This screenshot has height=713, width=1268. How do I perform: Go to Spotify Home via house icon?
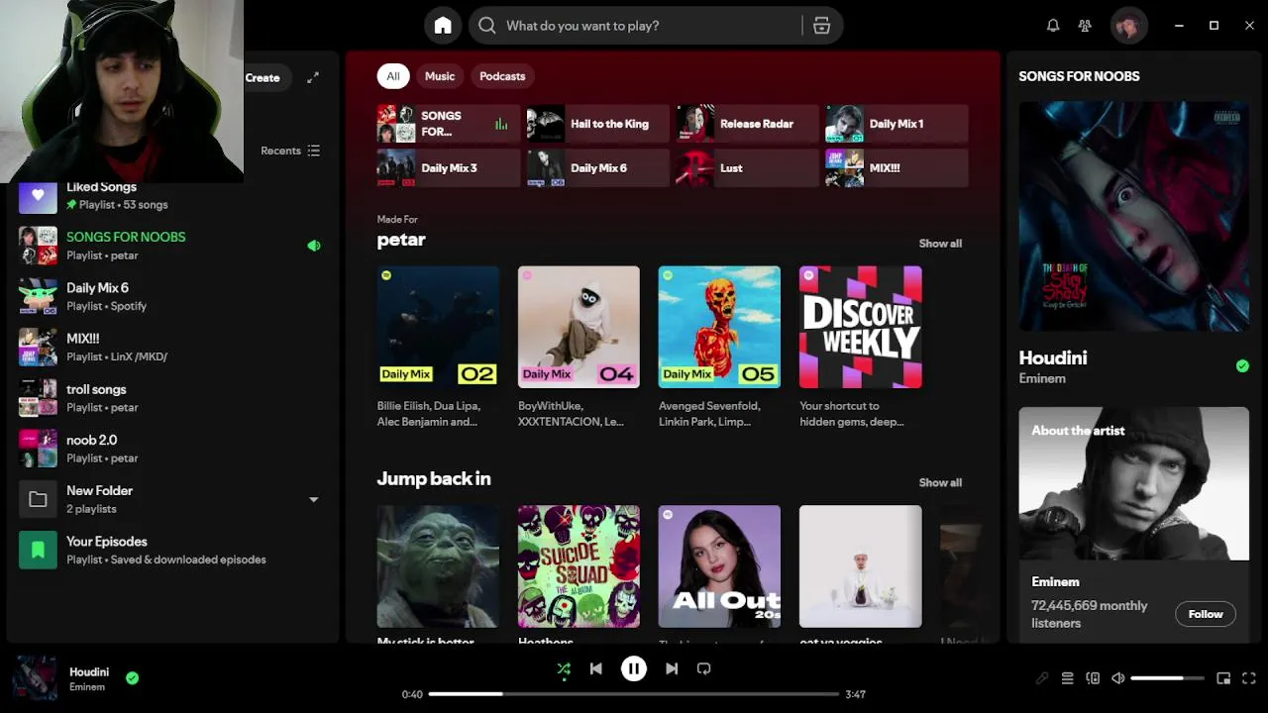pos(443,26)
